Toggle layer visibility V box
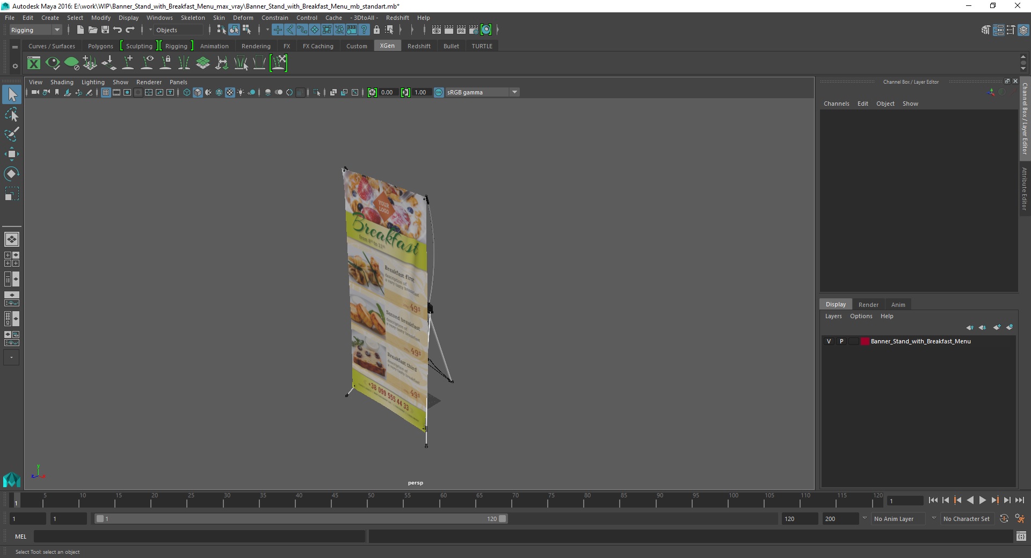Viewport: 1031px width, 558px height. [x=829, y=341]
